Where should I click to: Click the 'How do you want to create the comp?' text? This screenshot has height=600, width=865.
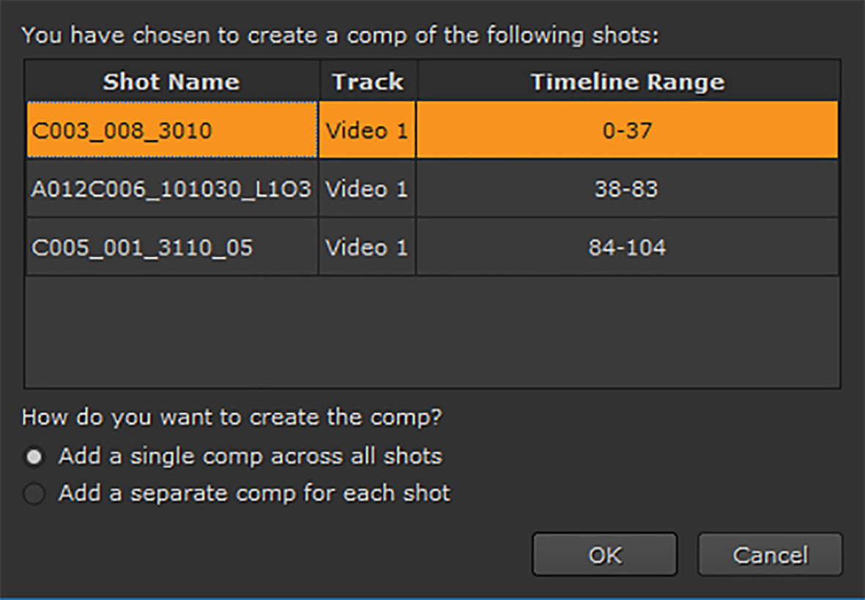coord(232,418)
